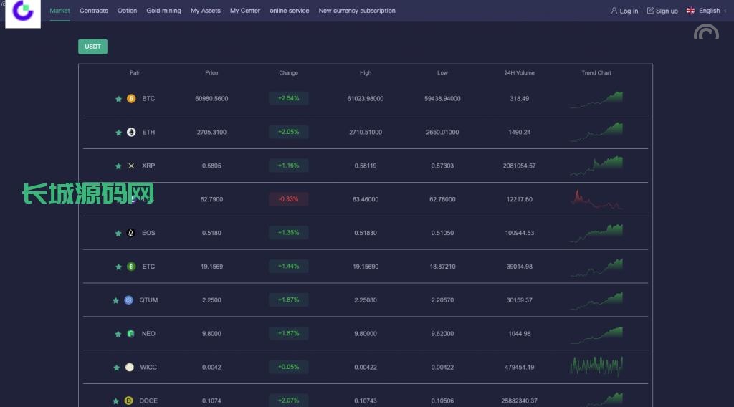Click the EOS coin icon

pos(131,233)
